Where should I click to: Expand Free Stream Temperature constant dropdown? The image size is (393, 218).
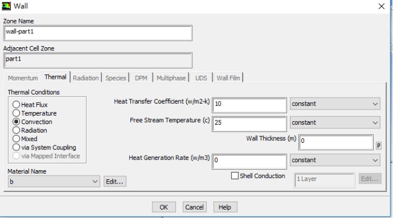pyautogui.click(x=335, y=122)
